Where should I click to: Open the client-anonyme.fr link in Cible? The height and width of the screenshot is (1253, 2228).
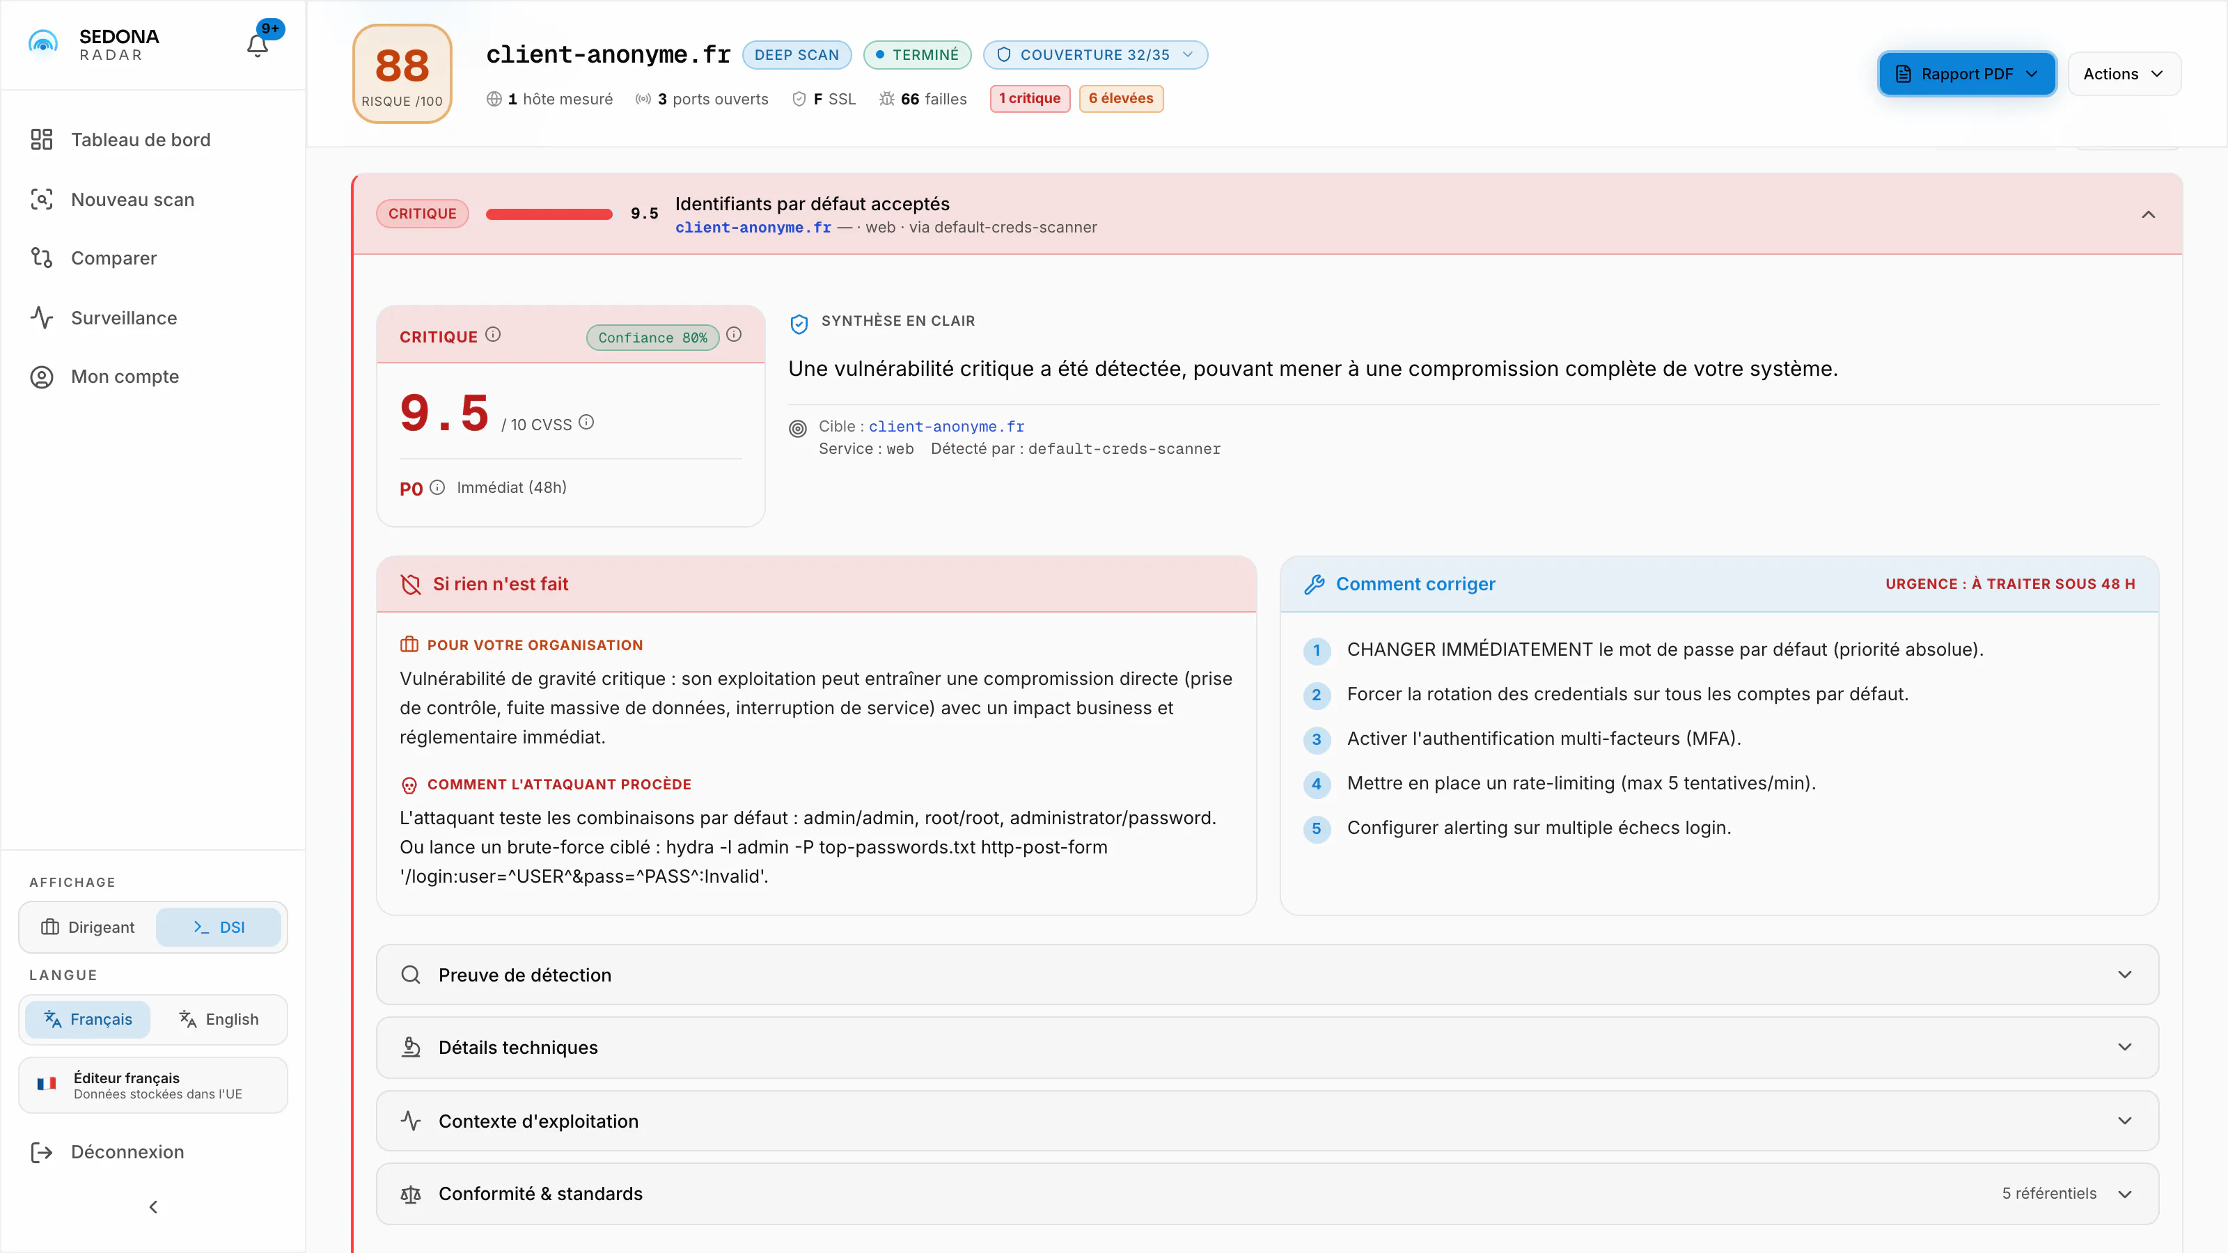946,426
